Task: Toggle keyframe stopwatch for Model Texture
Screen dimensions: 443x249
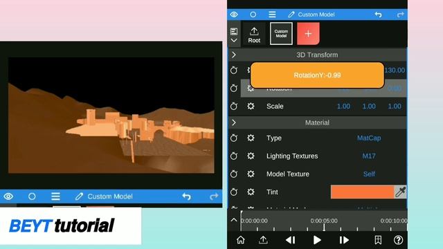Action: (x=234, y=174)
